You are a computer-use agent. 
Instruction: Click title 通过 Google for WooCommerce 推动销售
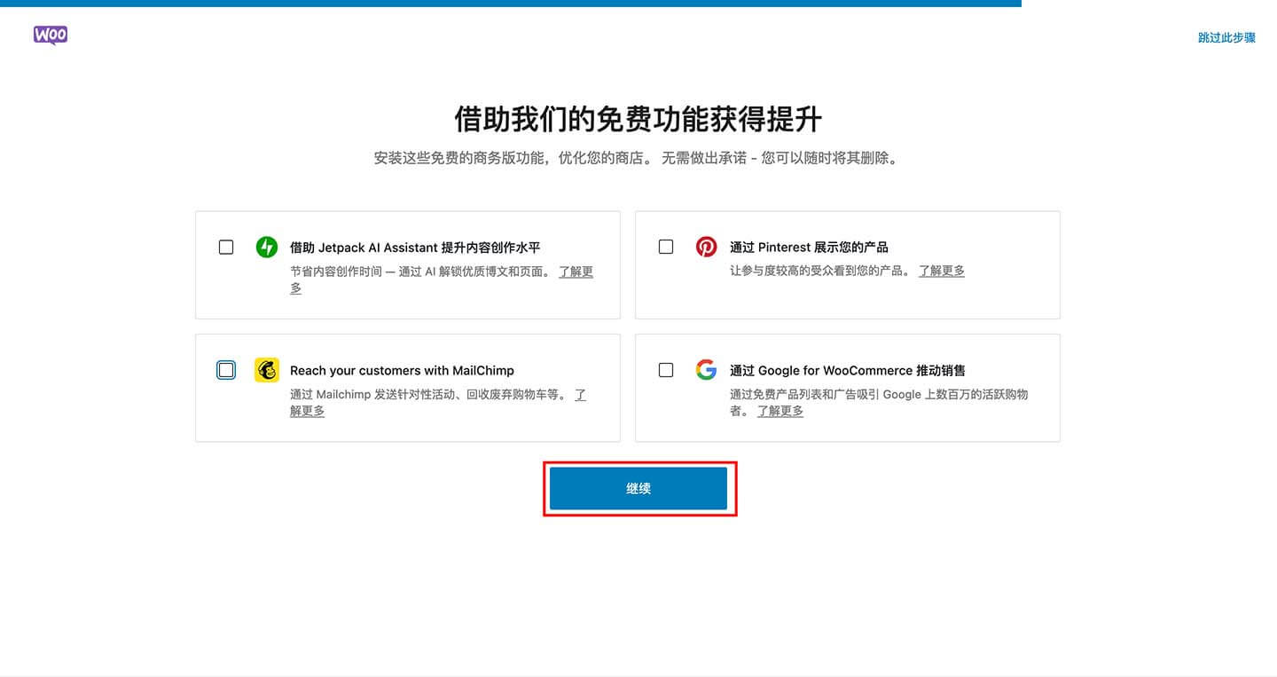pos(848,371)
